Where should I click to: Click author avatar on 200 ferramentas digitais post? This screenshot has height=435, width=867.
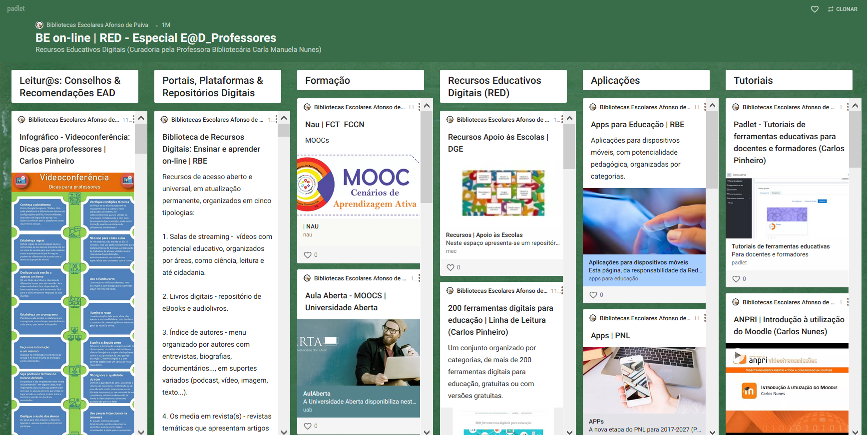tap(450, 291)
